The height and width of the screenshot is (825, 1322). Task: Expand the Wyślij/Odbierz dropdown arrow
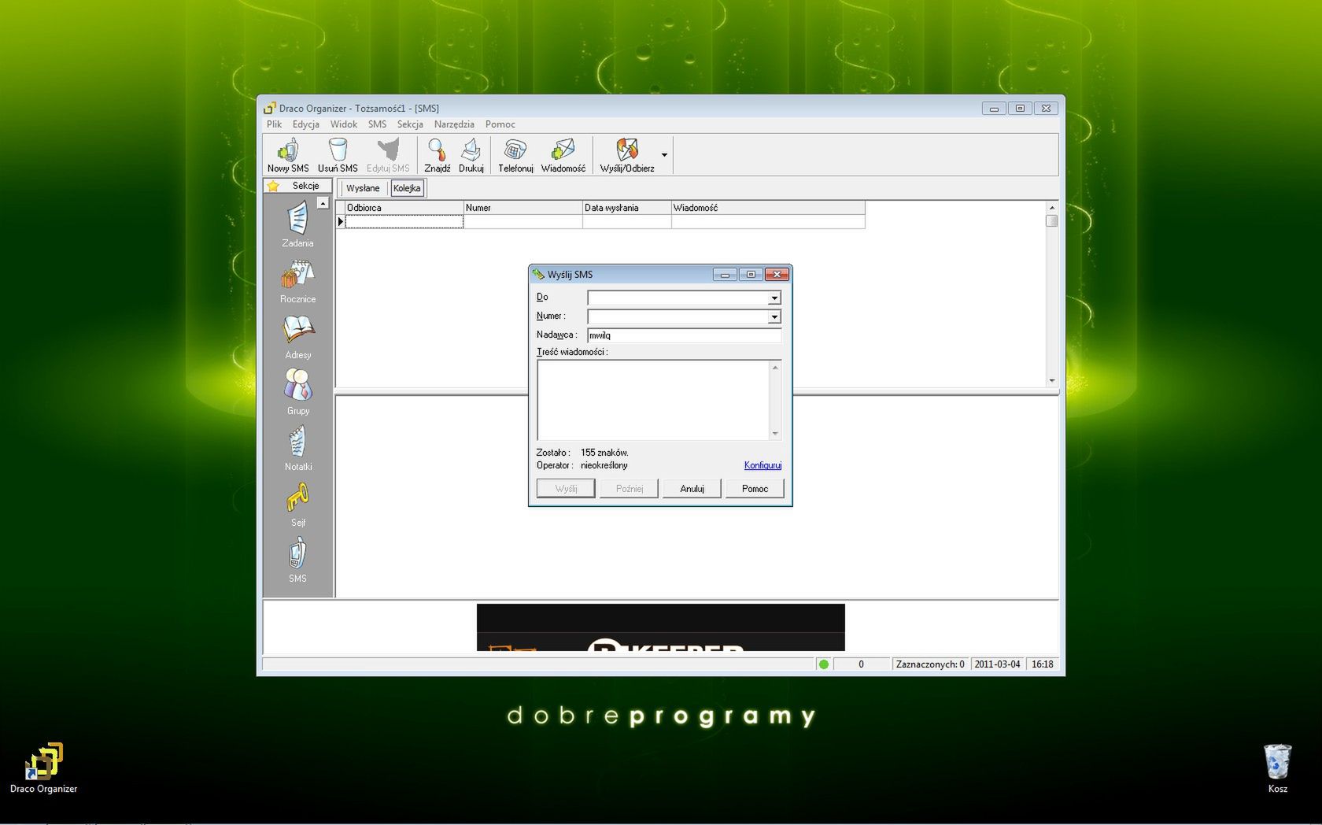point(665,155)
